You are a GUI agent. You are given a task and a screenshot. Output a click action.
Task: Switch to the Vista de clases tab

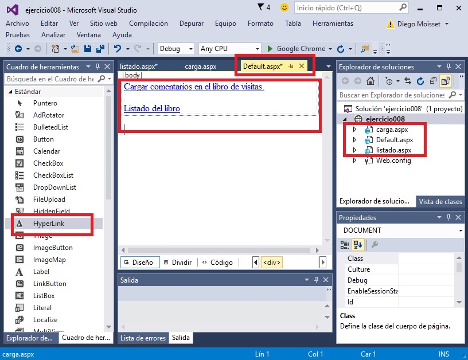tap(440, 202)
